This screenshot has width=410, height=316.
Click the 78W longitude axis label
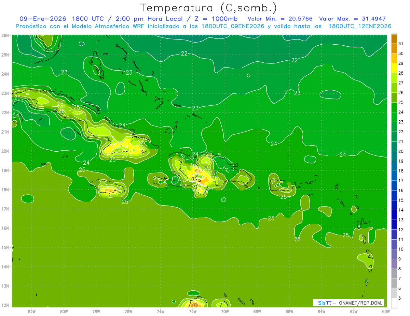click(96, 311)
